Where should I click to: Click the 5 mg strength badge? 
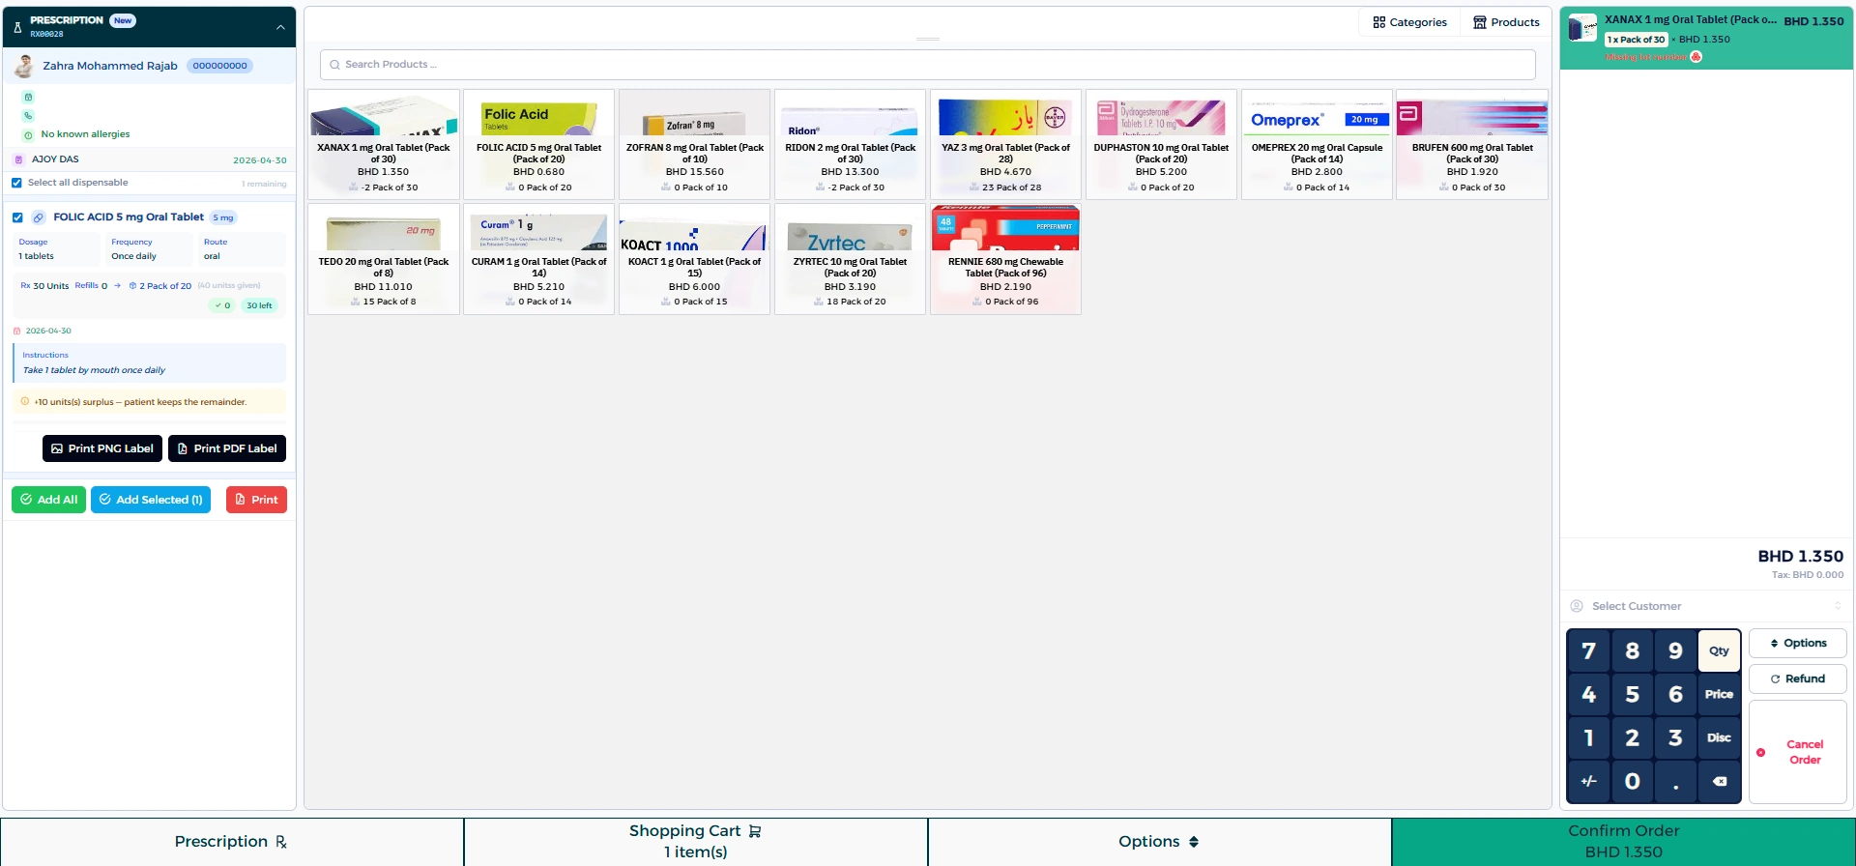tap(223, 217)
